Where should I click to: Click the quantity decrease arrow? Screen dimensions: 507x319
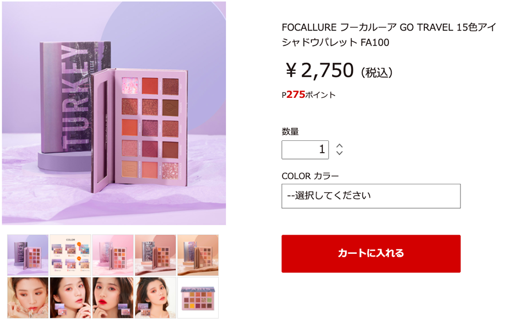point(339,153)
